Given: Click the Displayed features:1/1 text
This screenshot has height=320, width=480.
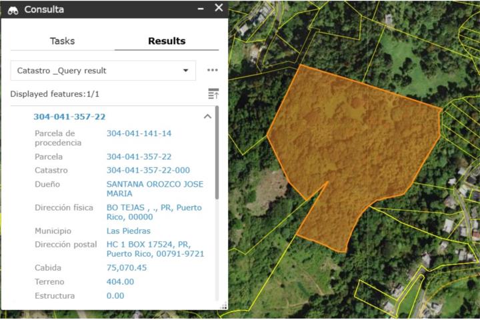Looking at the screenshot, I should [55, 94].
